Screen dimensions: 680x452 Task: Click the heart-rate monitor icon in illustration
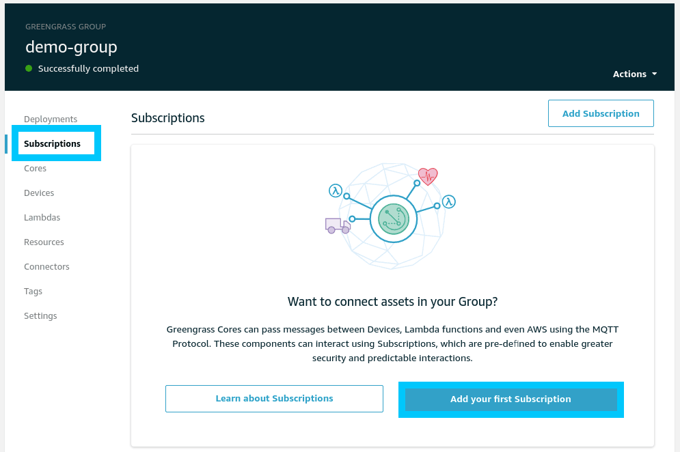pyautogui.click(x=428, y=177)
